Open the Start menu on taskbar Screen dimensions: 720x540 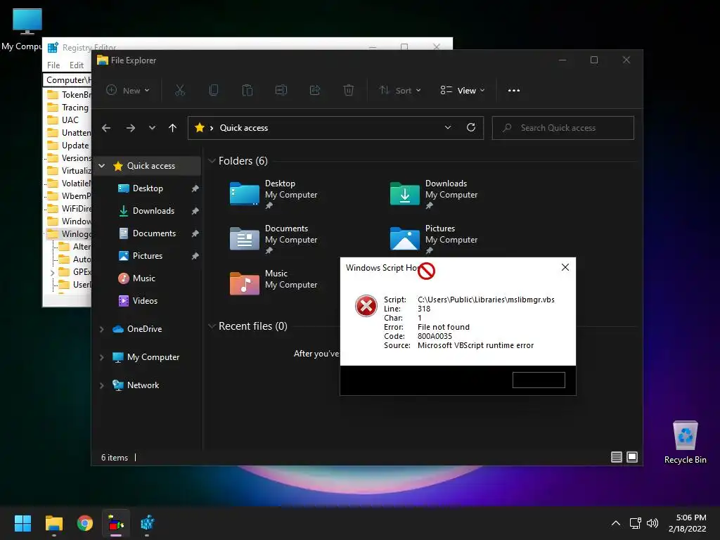pyautogui.click(x=22, y=523)
